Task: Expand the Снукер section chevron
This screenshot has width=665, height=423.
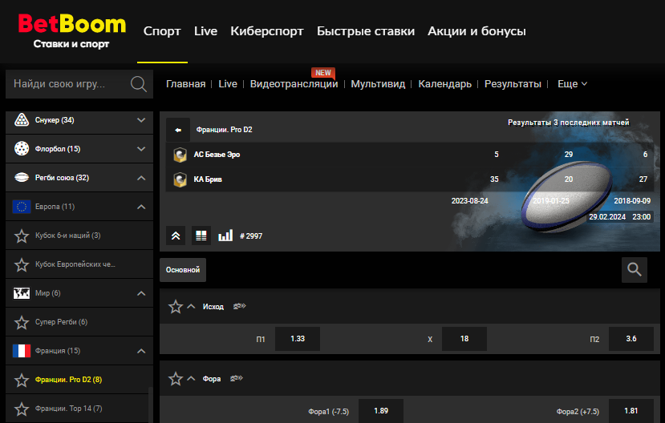Action: 141,120
